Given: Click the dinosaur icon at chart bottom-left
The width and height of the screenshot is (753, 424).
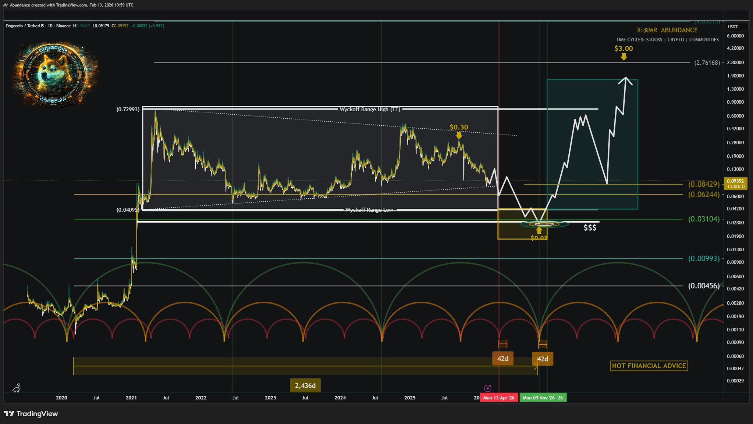Looking at the screenshot, I should [x=17, y=388].
